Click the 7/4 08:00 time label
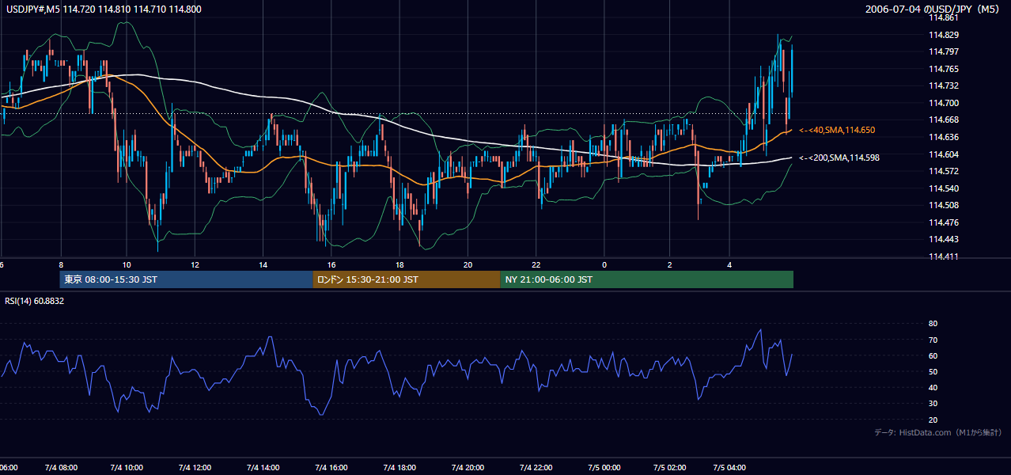The height and width of the screenshot is (475, 1011). click(59, 468)
